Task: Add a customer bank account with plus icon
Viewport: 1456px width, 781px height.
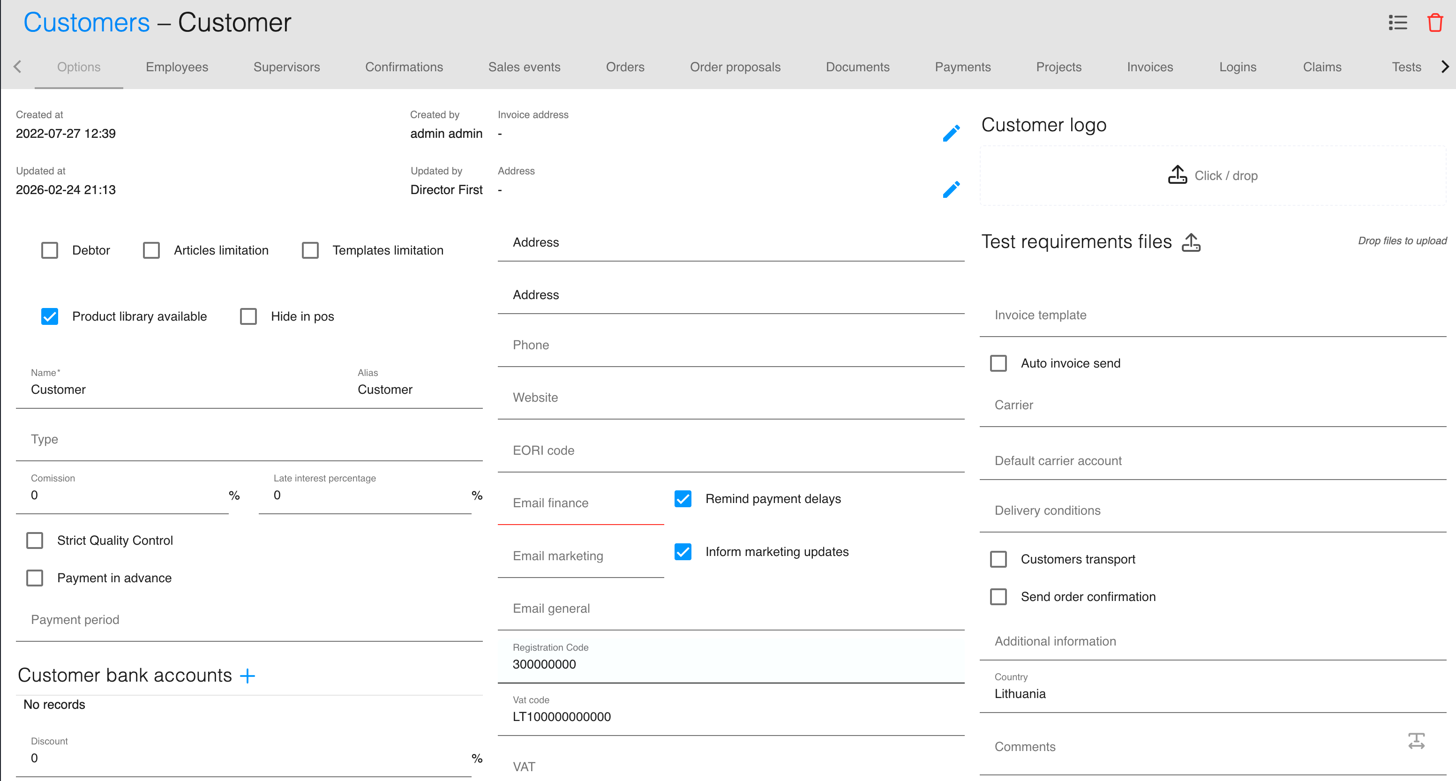Action: [248, 676]
